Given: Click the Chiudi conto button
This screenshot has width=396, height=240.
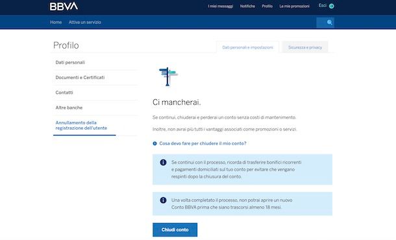Looking at the screenshot, I should [x=175, y=230].
